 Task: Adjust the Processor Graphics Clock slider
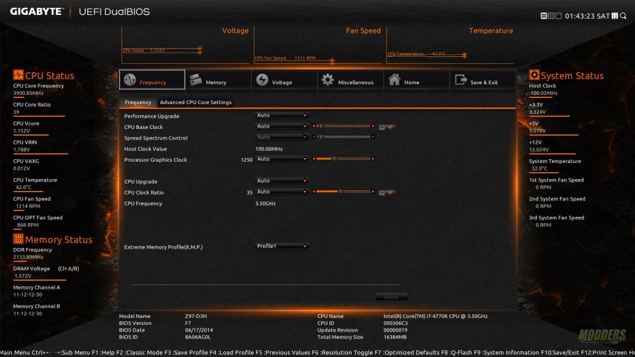pos(344,159)
